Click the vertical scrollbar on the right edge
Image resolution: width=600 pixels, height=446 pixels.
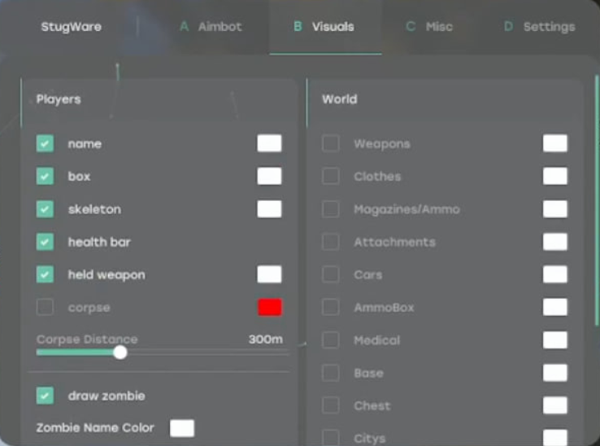597,201
